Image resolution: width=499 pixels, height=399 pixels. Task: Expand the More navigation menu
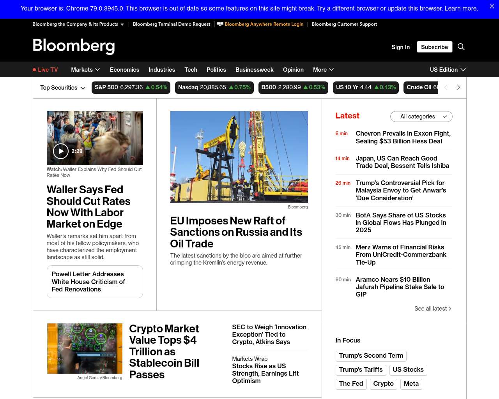tap(323, 70)
